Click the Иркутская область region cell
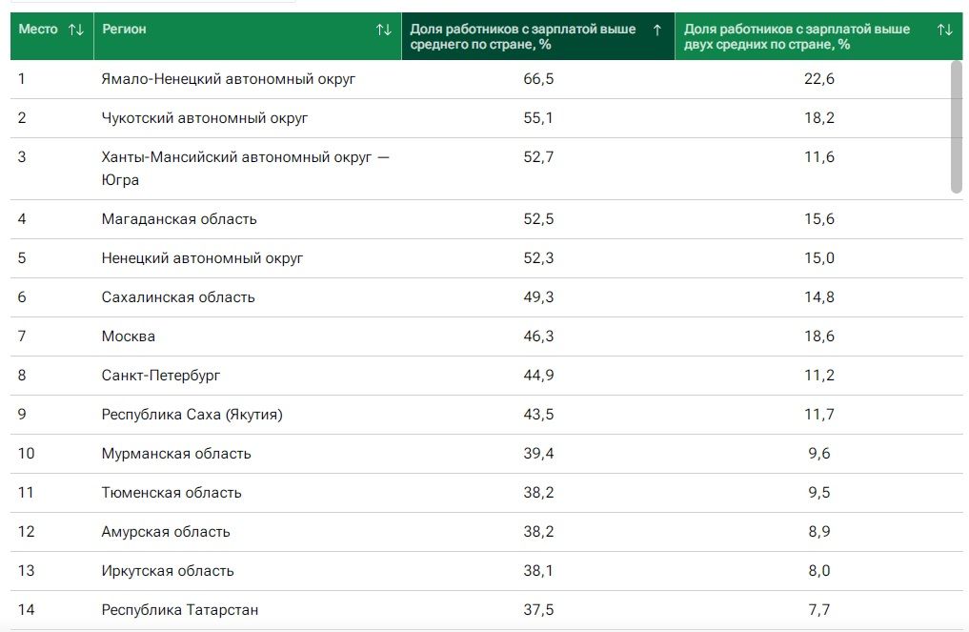Screen dimensions: 969x632 click(168, 571)
